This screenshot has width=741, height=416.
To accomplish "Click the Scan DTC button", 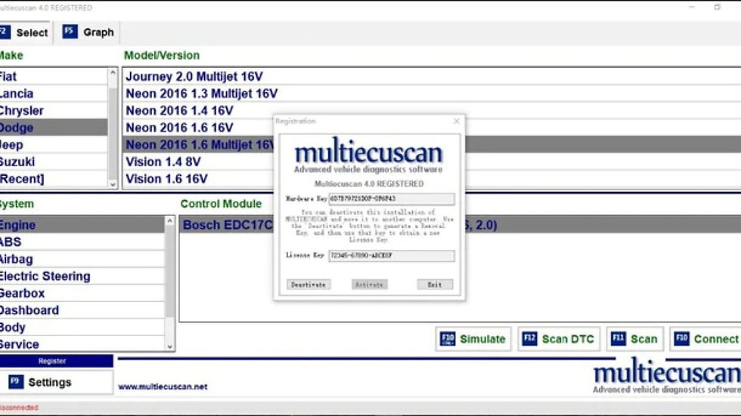I will pos(559,339).
